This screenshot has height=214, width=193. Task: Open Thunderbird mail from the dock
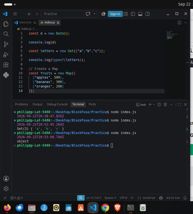pos(19,208)
